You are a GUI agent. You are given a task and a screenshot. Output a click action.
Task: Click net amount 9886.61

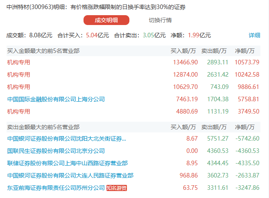tap(249, 87)
